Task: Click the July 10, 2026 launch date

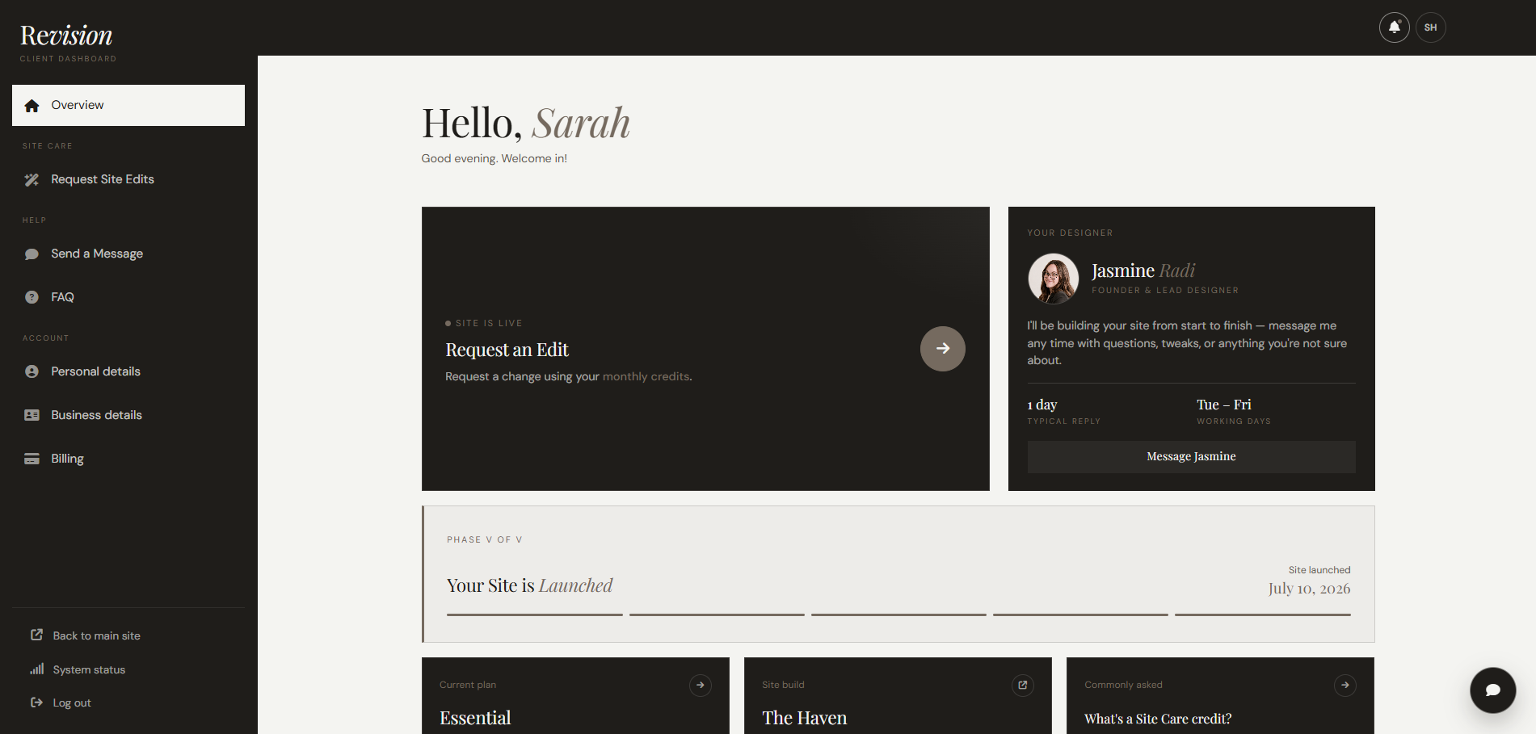Action: [x=1309, y=589]
